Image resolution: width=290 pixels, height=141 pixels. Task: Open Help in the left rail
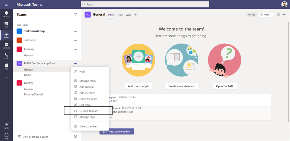coord(7,136)
